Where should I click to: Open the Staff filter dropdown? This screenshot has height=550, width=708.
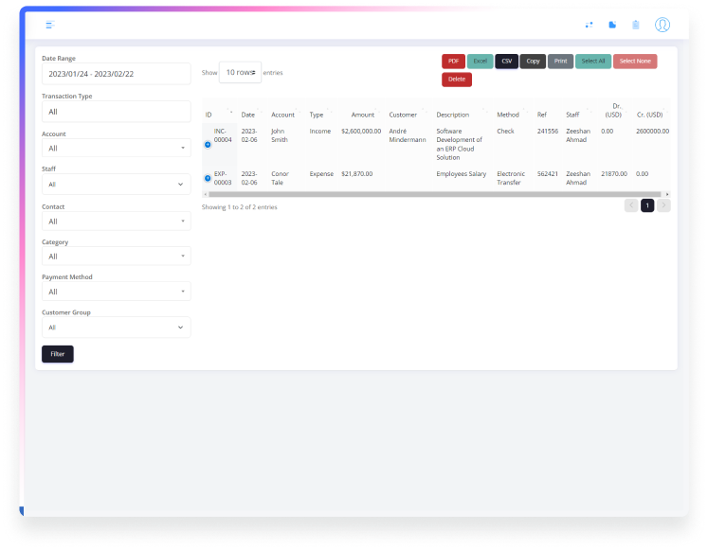click(x=116, y=184)
